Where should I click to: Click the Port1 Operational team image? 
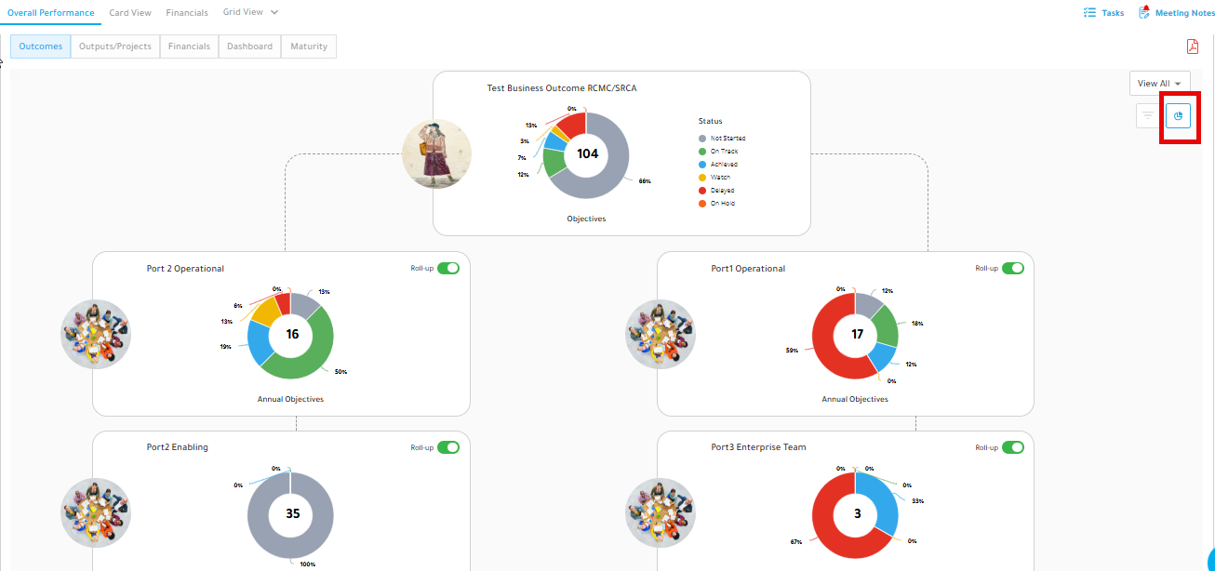pyautogui.click(x=661, y=334)
